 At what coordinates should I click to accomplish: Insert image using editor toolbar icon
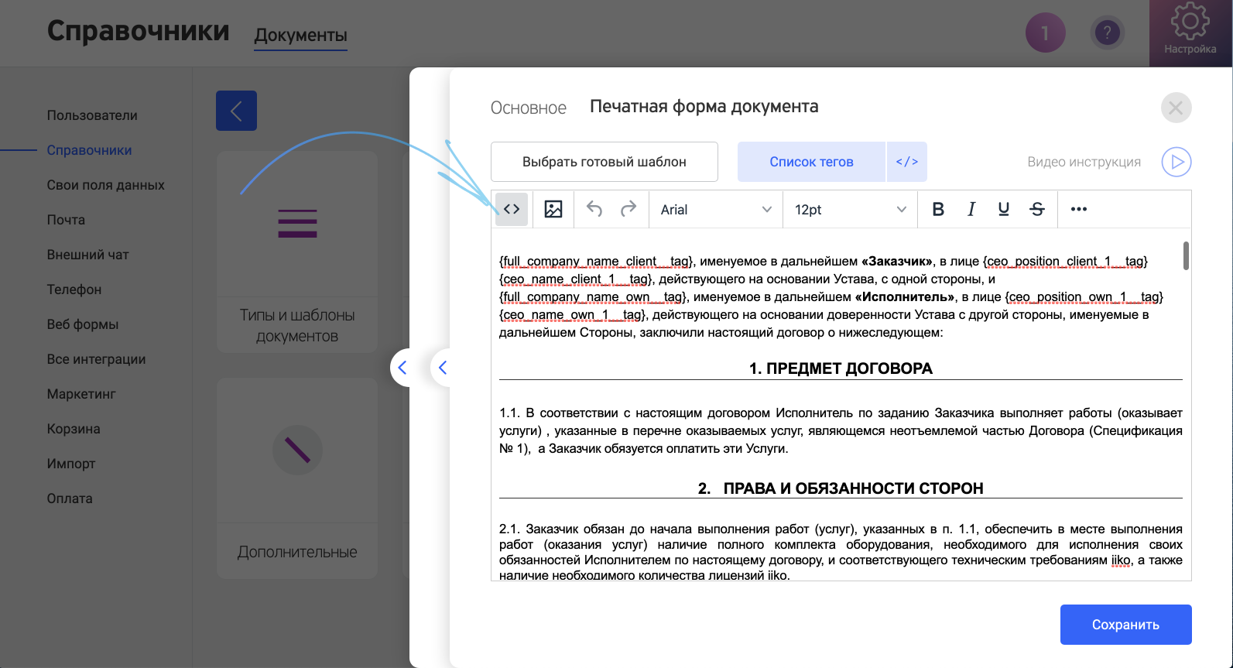pyautogui.click(x=553, y=209)
